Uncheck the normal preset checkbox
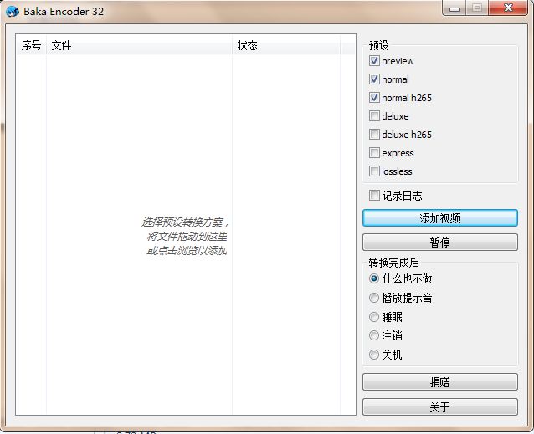Viewport: 534px width, 434px height. (374, 79)
